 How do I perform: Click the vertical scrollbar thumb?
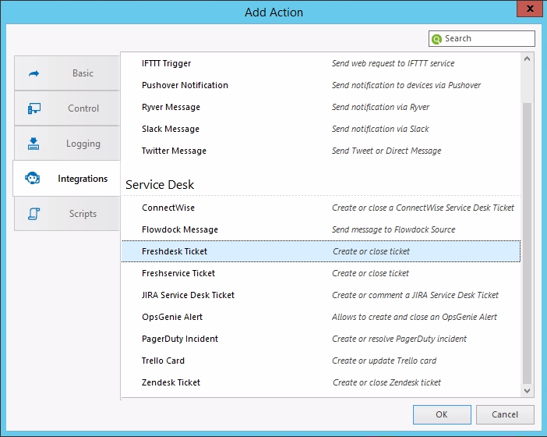[x=527, y=243]
